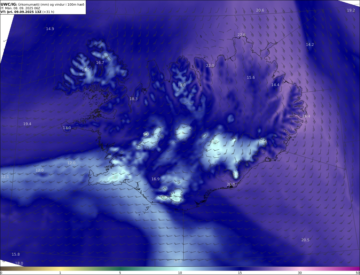The image size is (360, 275).
Task: Click the 20.5 value label
Action: click(305, 240)
